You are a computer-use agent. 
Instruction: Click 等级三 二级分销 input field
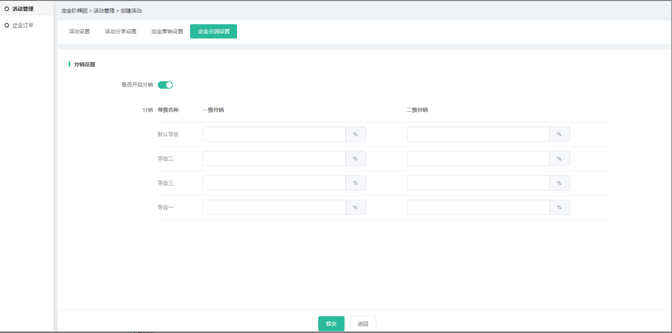[478, 183]
